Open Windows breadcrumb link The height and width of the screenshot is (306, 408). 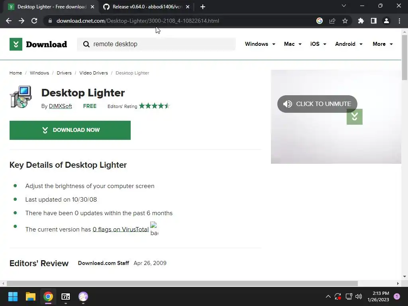click(x=39, y=73)
